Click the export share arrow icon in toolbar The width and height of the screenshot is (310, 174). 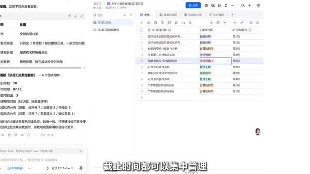click(x=225, y=23)
